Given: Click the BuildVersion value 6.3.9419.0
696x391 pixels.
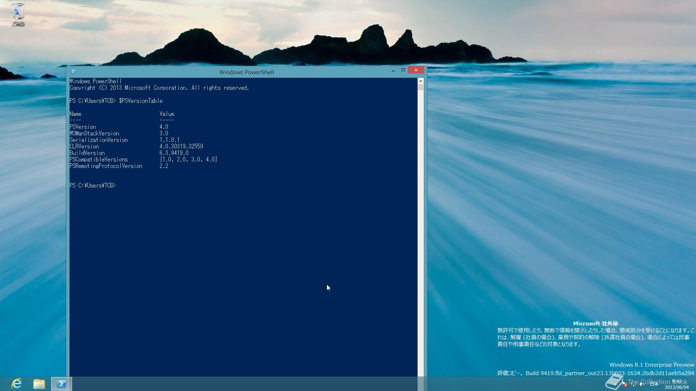Looking at the screenshot, I should coord(174,153).
